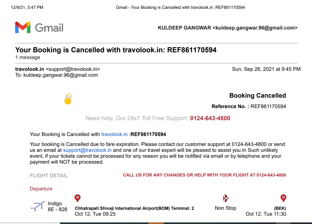This screenshot has height=224, width=312.
Task: Open the blue support@travolook.in email link
Action: [x=87, y=150]
